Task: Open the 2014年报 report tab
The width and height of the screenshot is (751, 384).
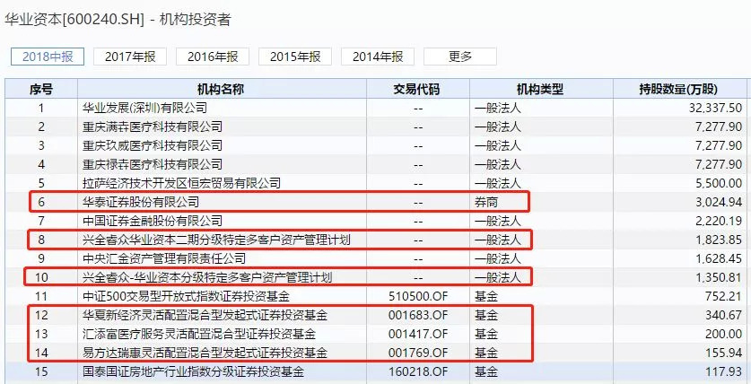Action: coord(378,57)
